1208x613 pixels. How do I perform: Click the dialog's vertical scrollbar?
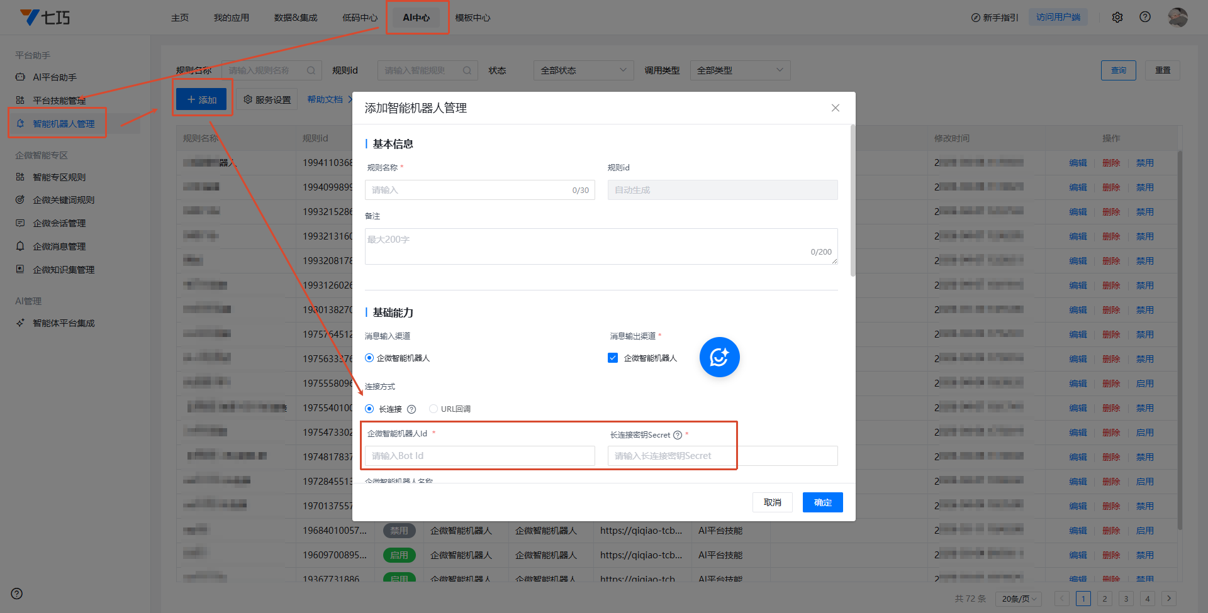[x=853, y=201]
